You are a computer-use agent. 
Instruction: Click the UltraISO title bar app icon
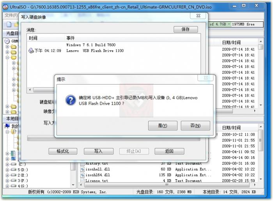[x=6, y=7]
